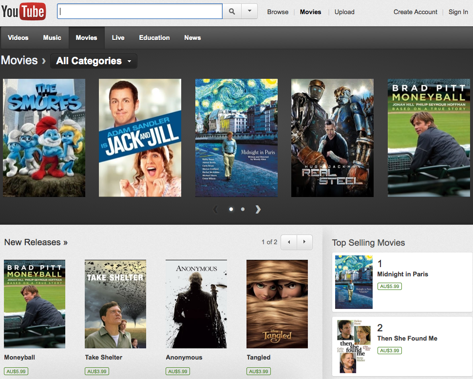The width and height of the screenshot is (473, 379).
Task: Go to previous carousel slide arrow
Action: [215, 209]
